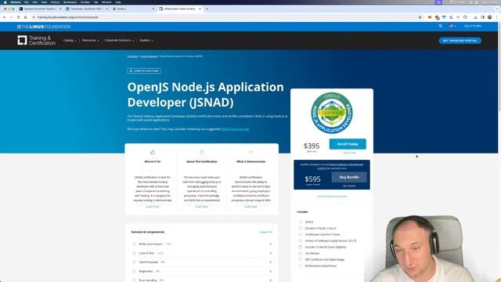Click the Buy Bundle button
501x282 pixels.
(349, 177)
